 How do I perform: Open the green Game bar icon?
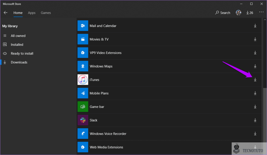click(x=83, y=107)
